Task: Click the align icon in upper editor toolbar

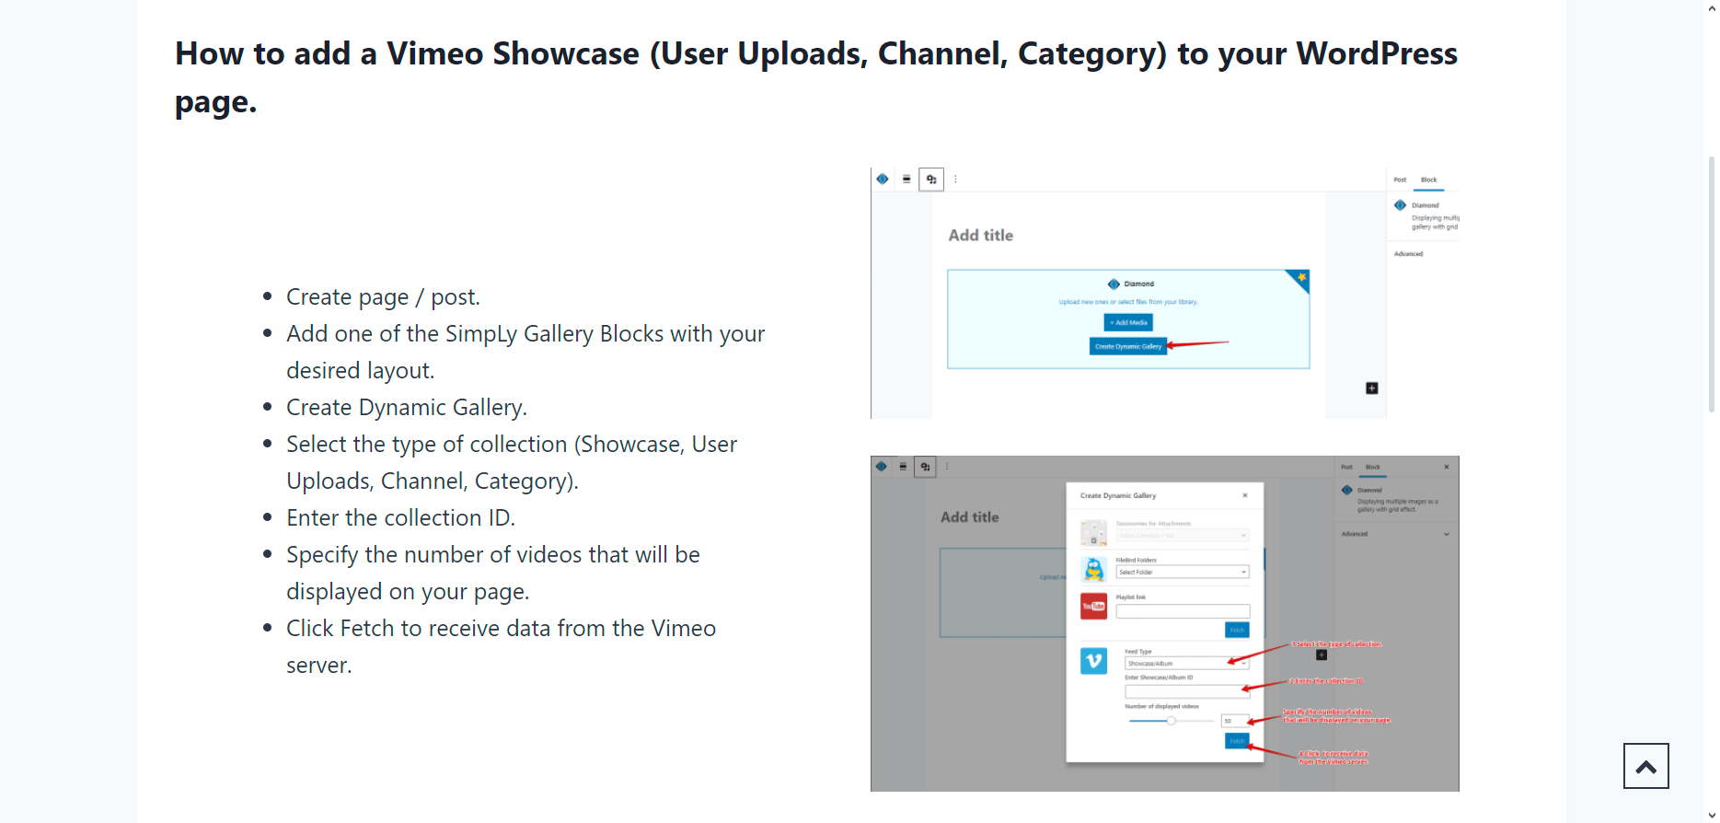Action: (906, 179)
